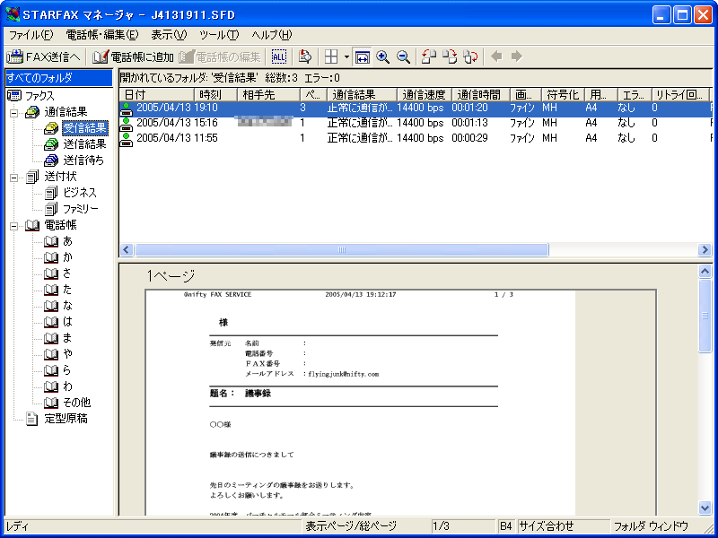Click the preview pane scroll down arrow
The height and width of the screenshot is (538, 718).
click(x=705, y=508)
